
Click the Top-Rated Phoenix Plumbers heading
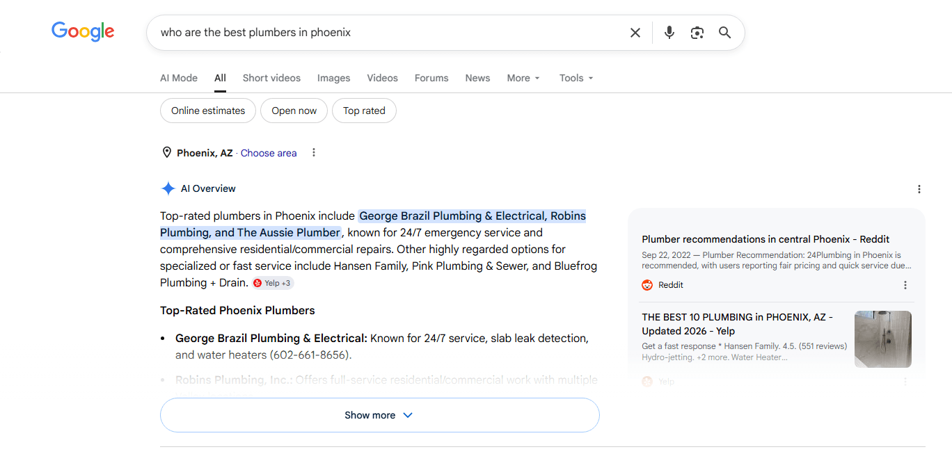point(237,311)
